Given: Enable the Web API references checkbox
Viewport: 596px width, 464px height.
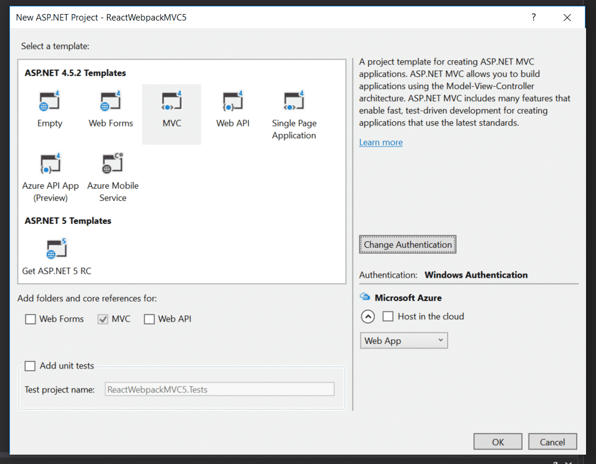Looking at the screenshot, I should (x=149, y=319).
